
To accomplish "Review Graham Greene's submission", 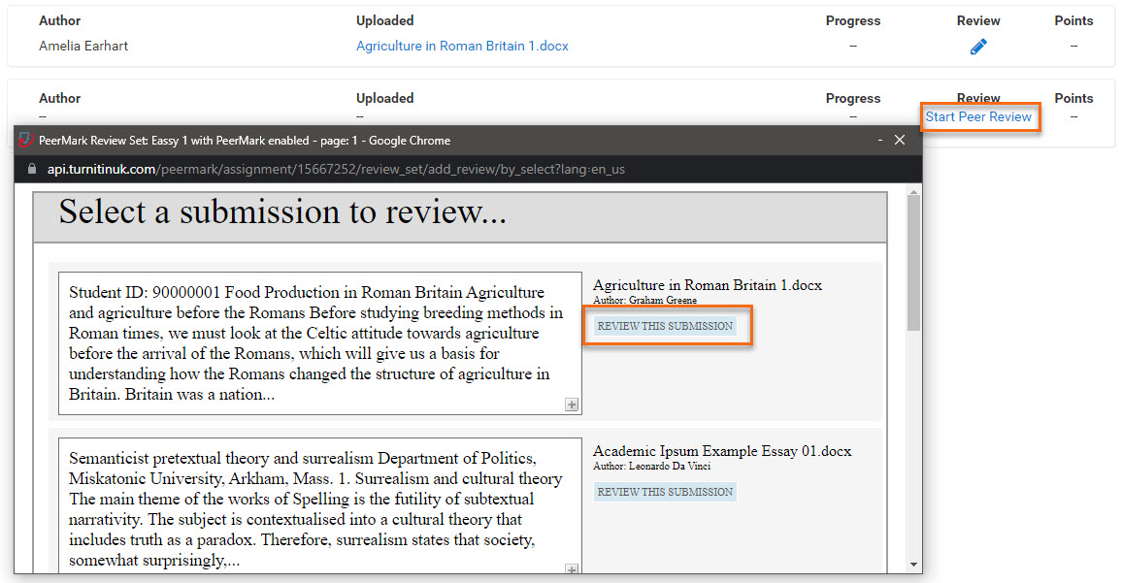I will coord(665,326).
